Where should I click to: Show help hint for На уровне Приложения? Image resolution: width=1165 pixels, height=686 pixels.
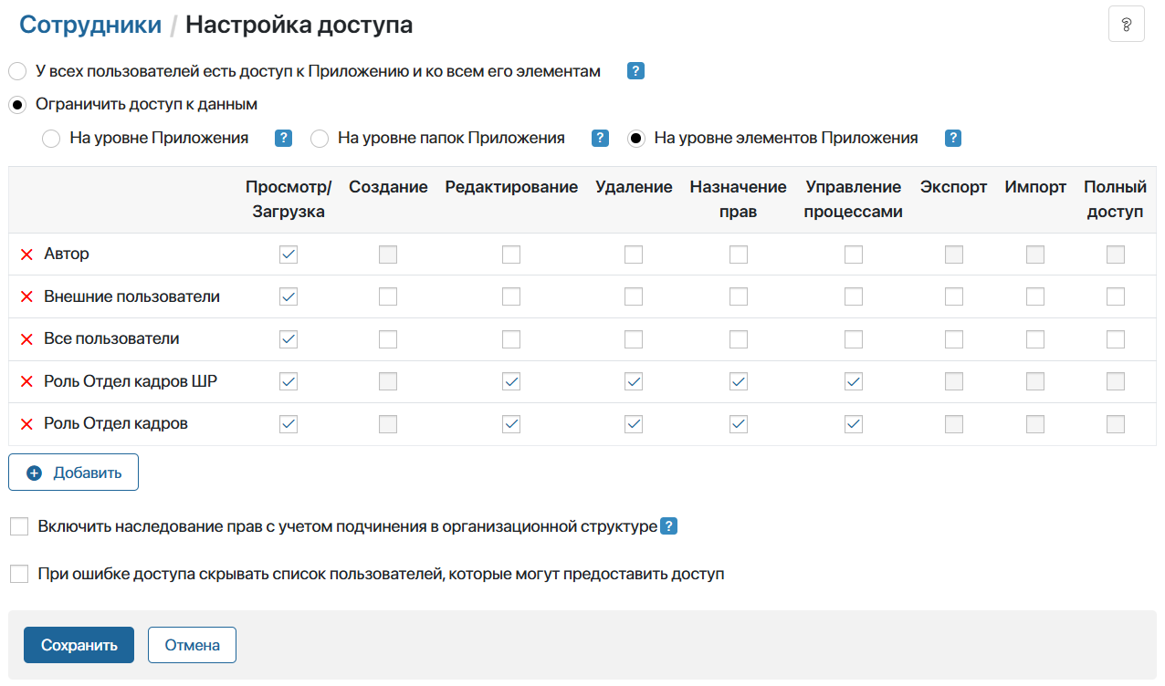283,139
